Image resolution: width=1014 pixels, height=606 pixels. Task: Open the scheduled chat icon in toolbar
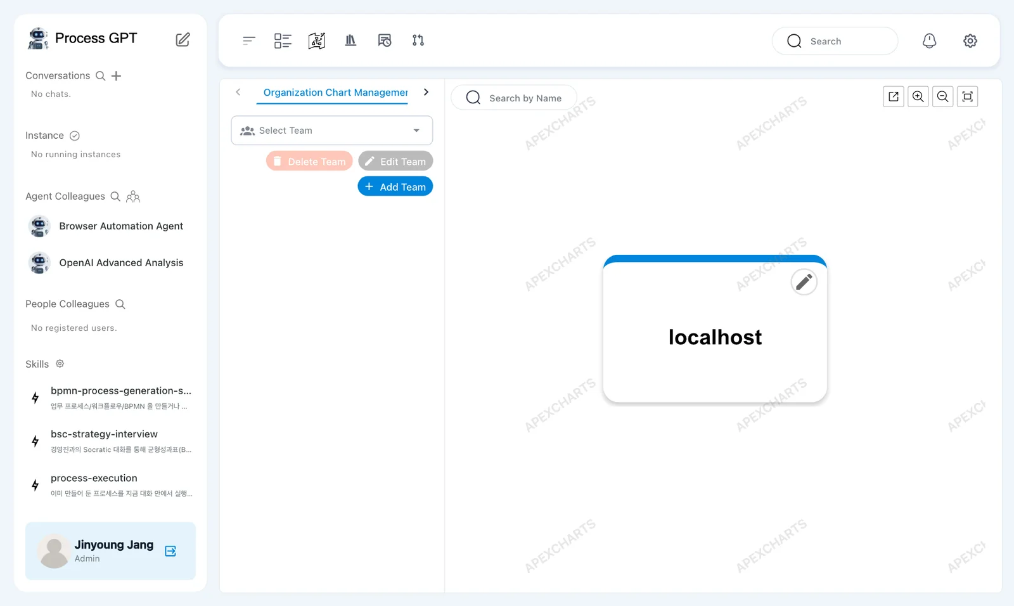point(385,41)
